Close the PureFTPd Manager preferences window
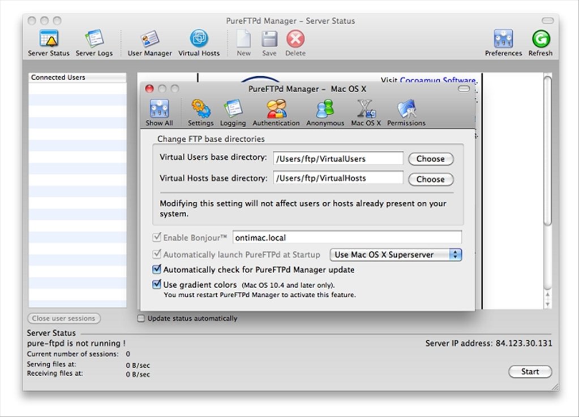The height and width of the screenshot is (417, 579). coord(149,89)
